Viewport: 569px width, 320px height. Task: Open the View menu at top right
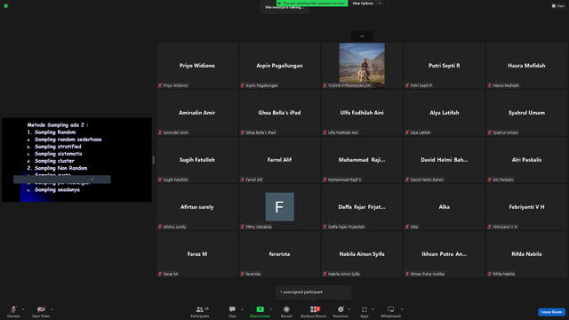558,6
